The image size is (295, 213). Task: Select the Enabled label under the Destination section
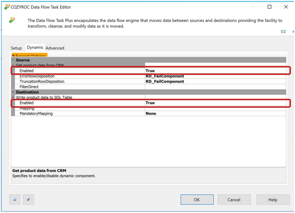coord(26,103)
